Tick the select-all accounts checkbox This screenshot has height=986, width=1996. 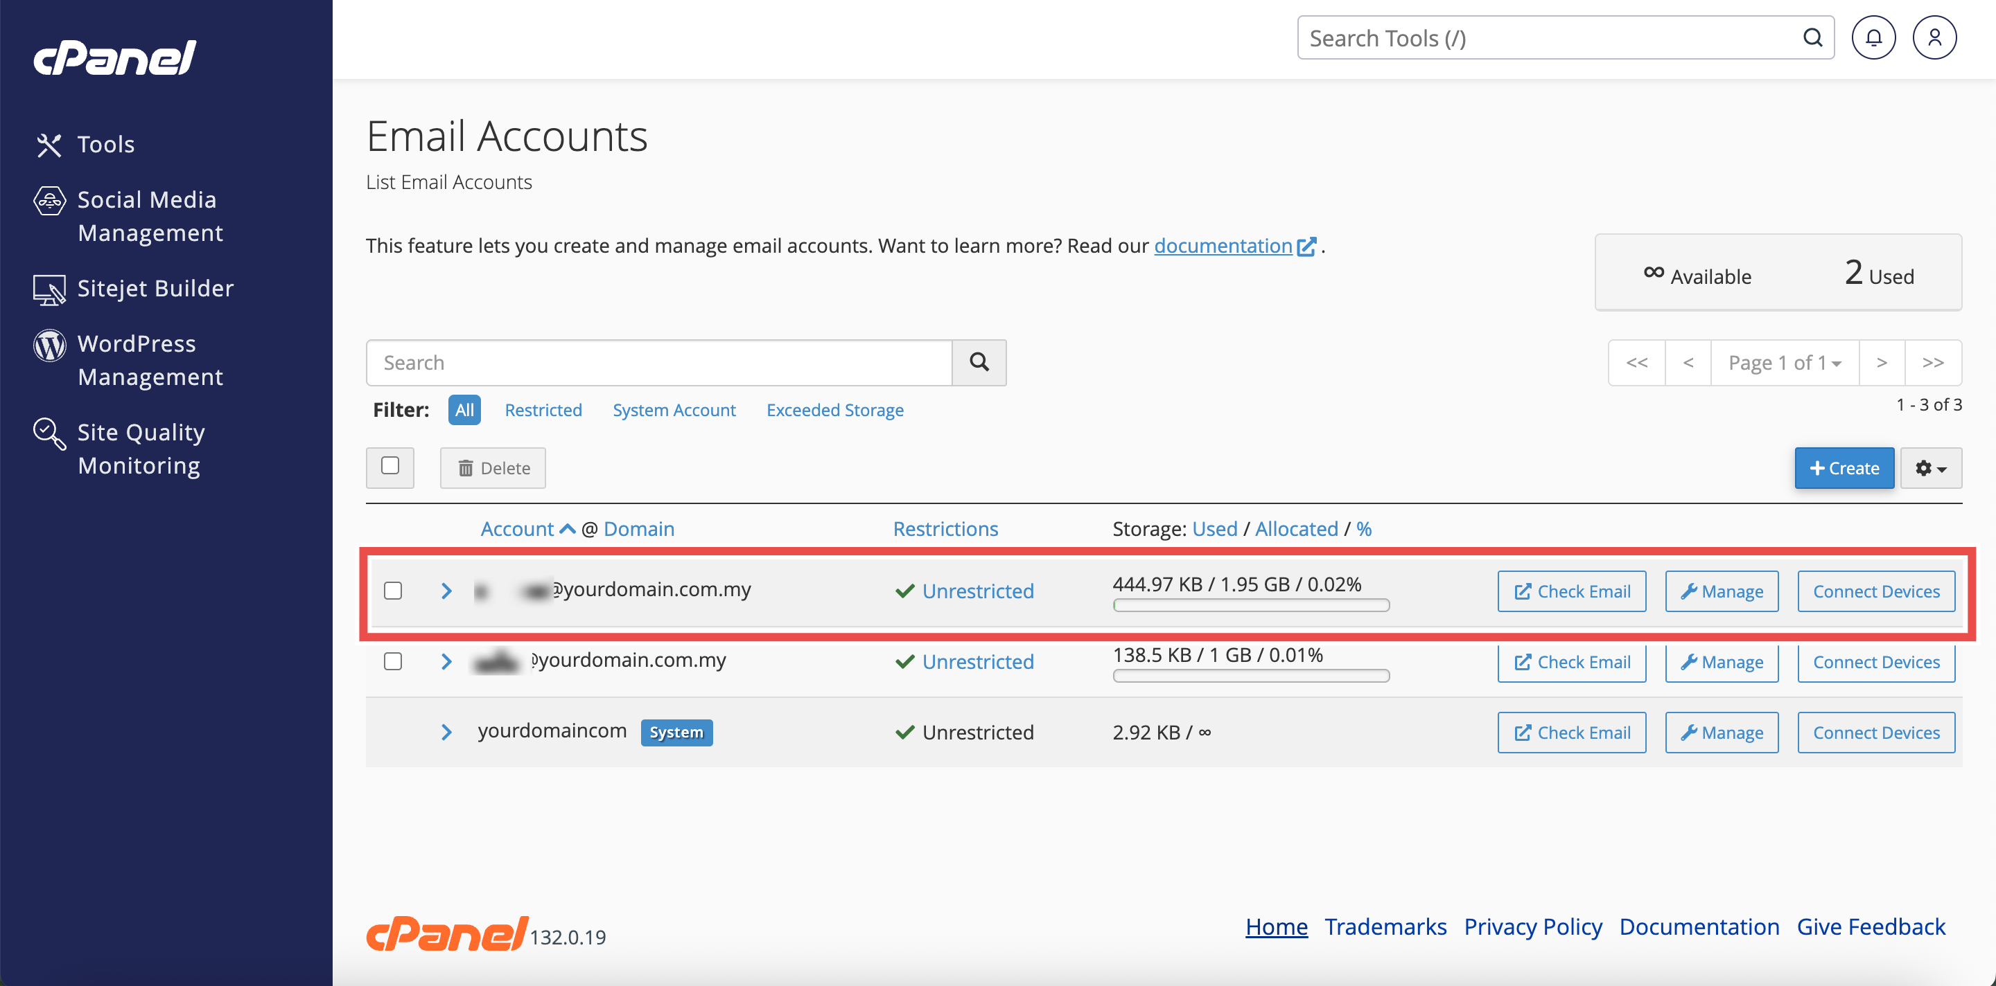(389, 466)
